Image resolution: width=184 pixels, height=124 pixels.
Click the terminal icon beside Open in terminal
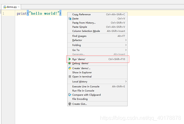click(x=70, y=77)
